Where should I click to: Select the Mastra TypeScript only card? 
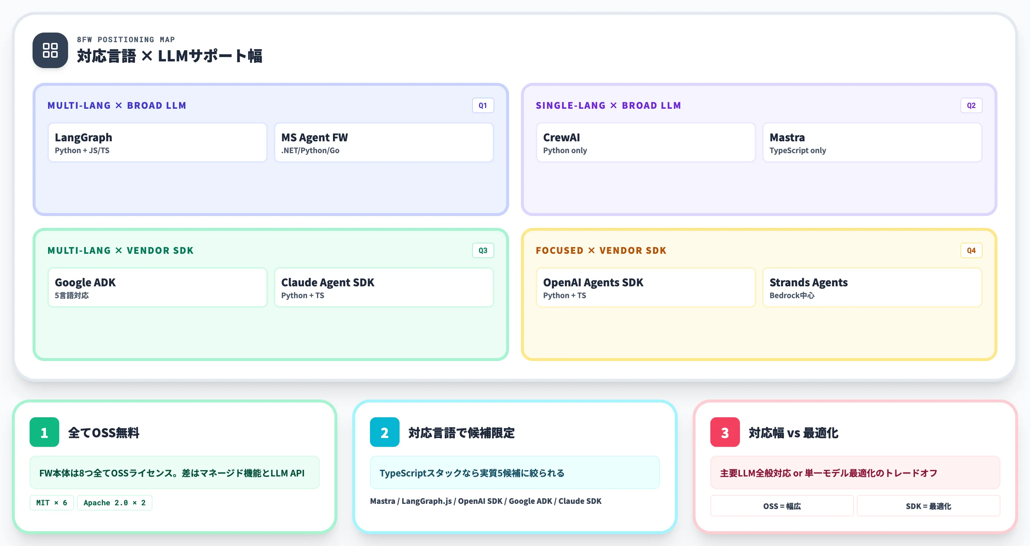[x=872, y=143]
